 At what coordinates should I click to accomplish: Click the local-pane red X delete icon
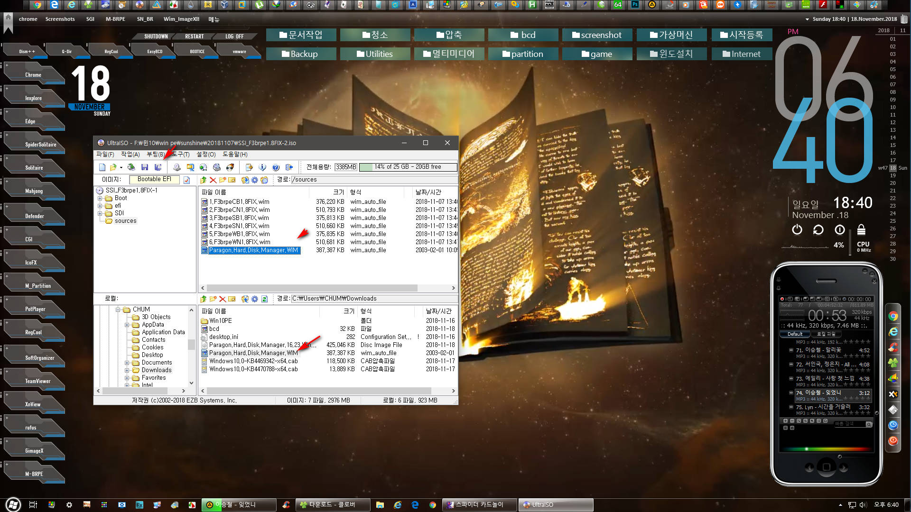pos(222,299)
